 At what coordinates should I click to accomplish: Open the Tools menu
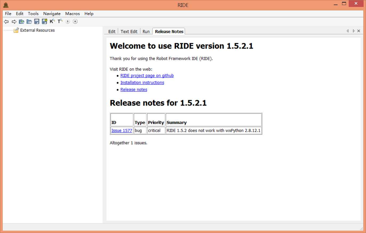click(33, 14)
